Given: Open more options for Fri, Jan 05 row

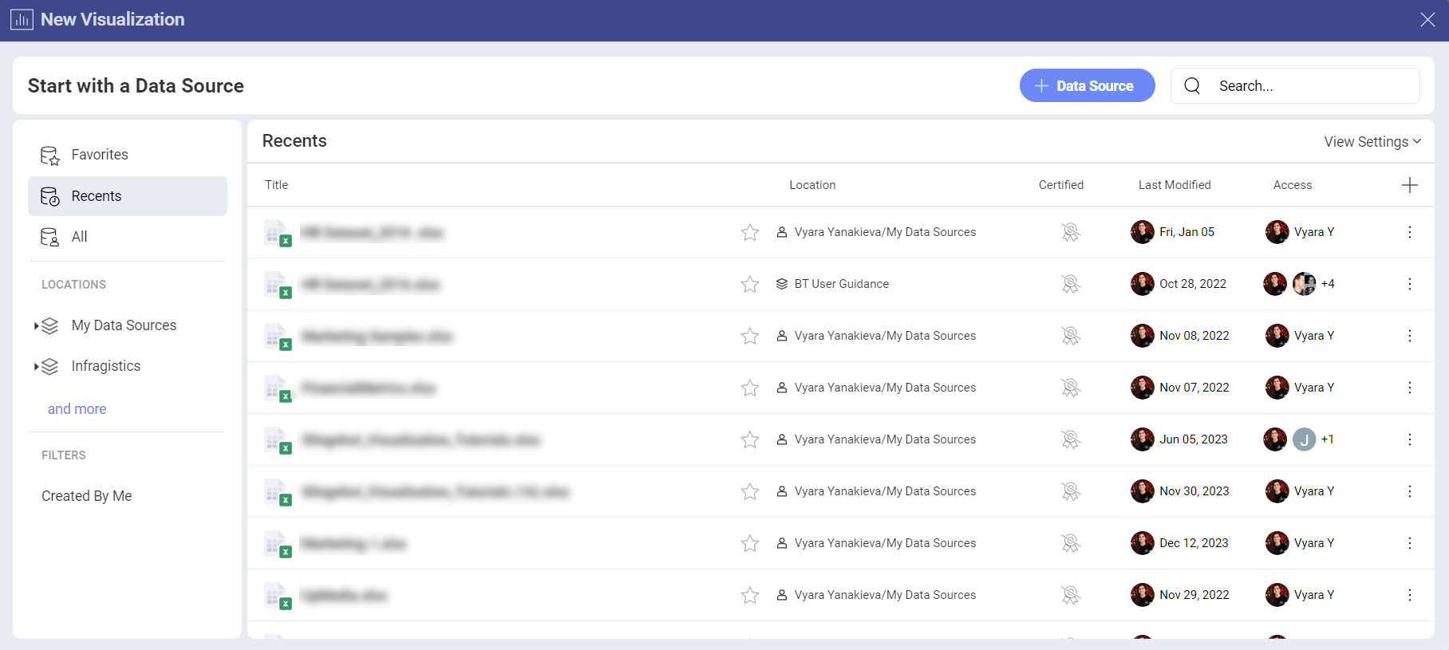Looking at the screenshot, I should point(1410,232).
